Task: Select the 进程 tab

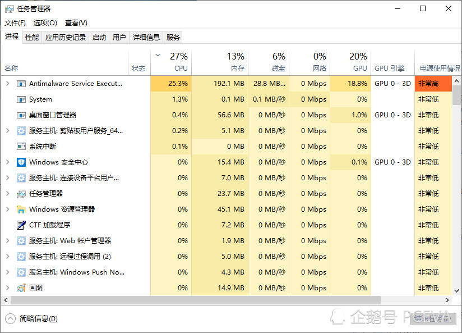Action: (12, 37)
